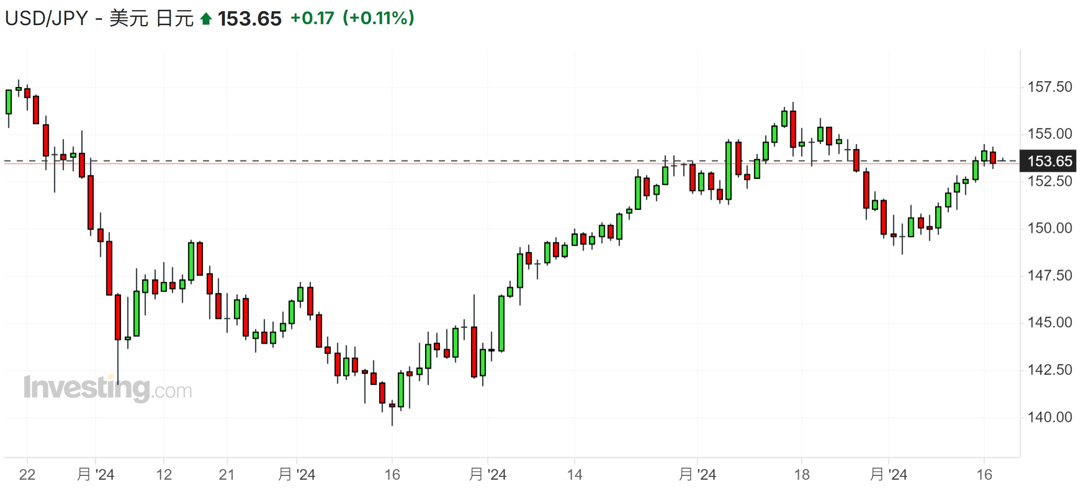Click the bold 153.65 price in header
The image size is (1088, 502).
(250, 19)
